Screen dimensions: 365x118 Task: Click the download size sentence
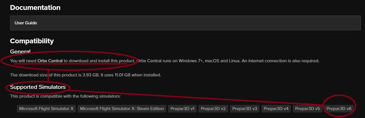(x=86, y=75)
